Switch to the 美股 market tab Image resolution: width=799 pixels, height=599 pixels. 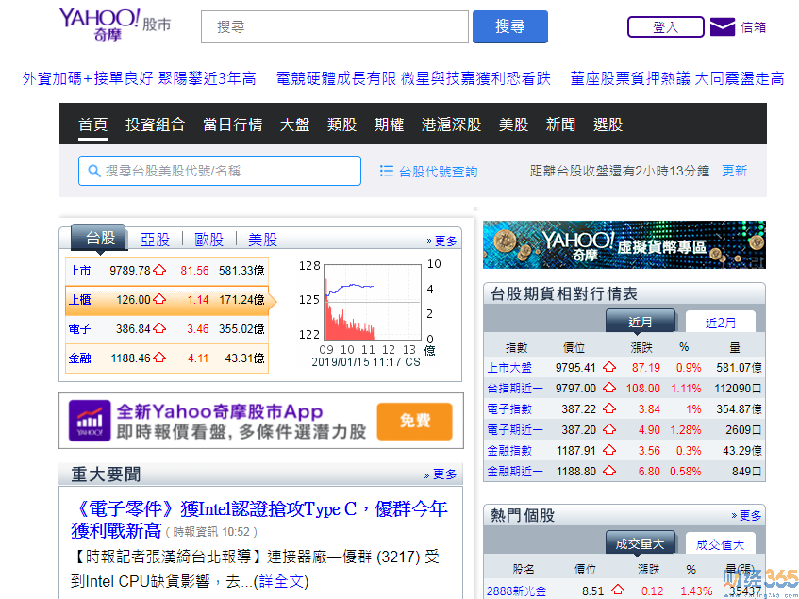pos(263,240)
